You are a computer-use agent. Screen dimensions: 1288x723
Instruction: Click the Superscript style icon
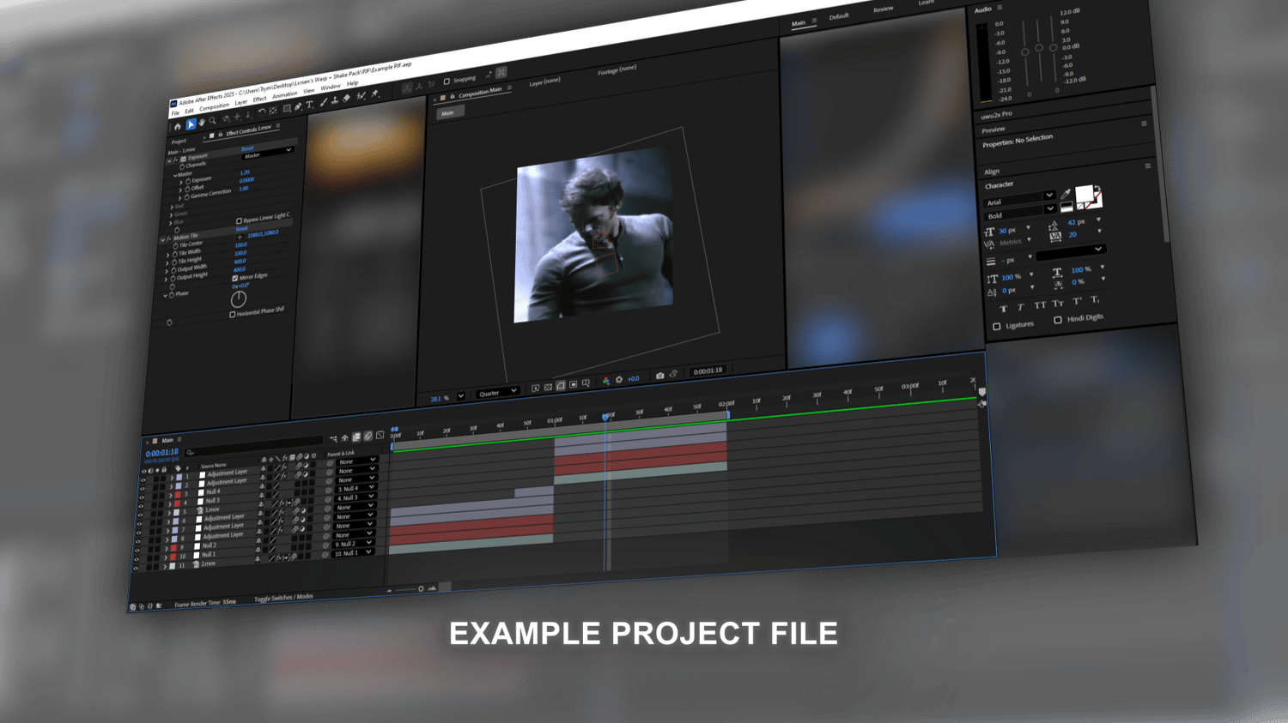(1077, 301)
